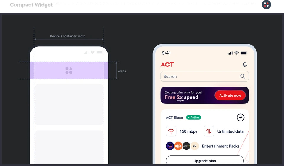Image resolution: width=284 pixels, height=166 pixels.
Task: Click the Upgrade plan button
Action: 205,160
